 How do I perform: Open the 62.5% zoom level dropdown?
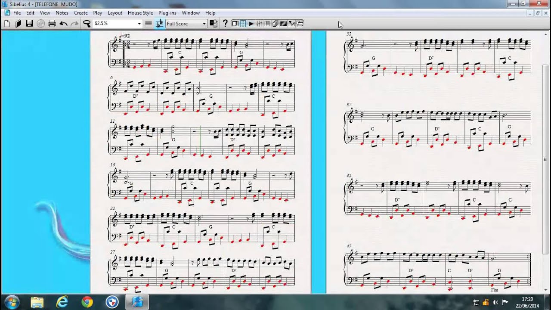(139, 24)
